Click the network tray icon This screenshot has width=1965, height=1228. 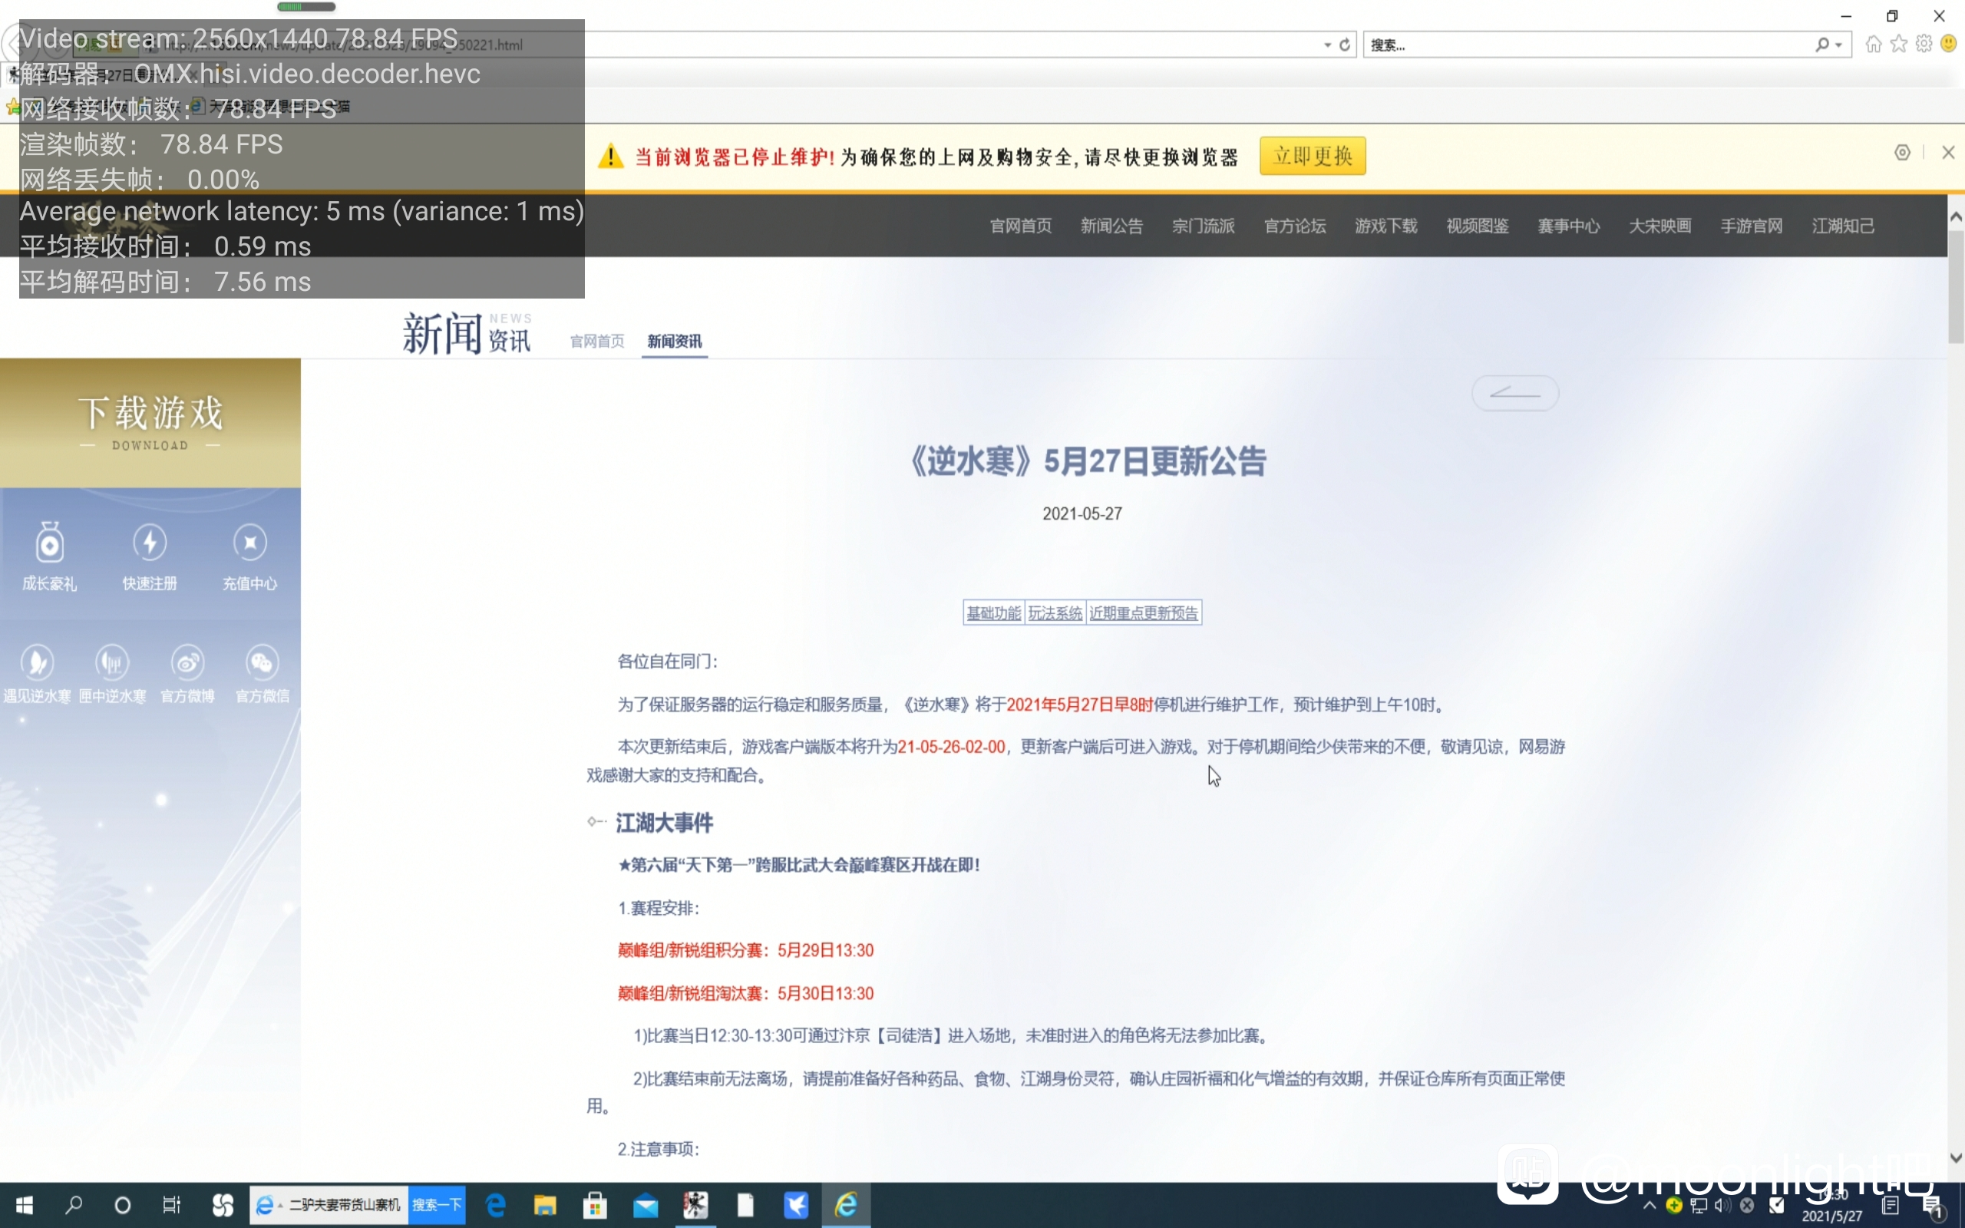(x=1699, y=1205)
